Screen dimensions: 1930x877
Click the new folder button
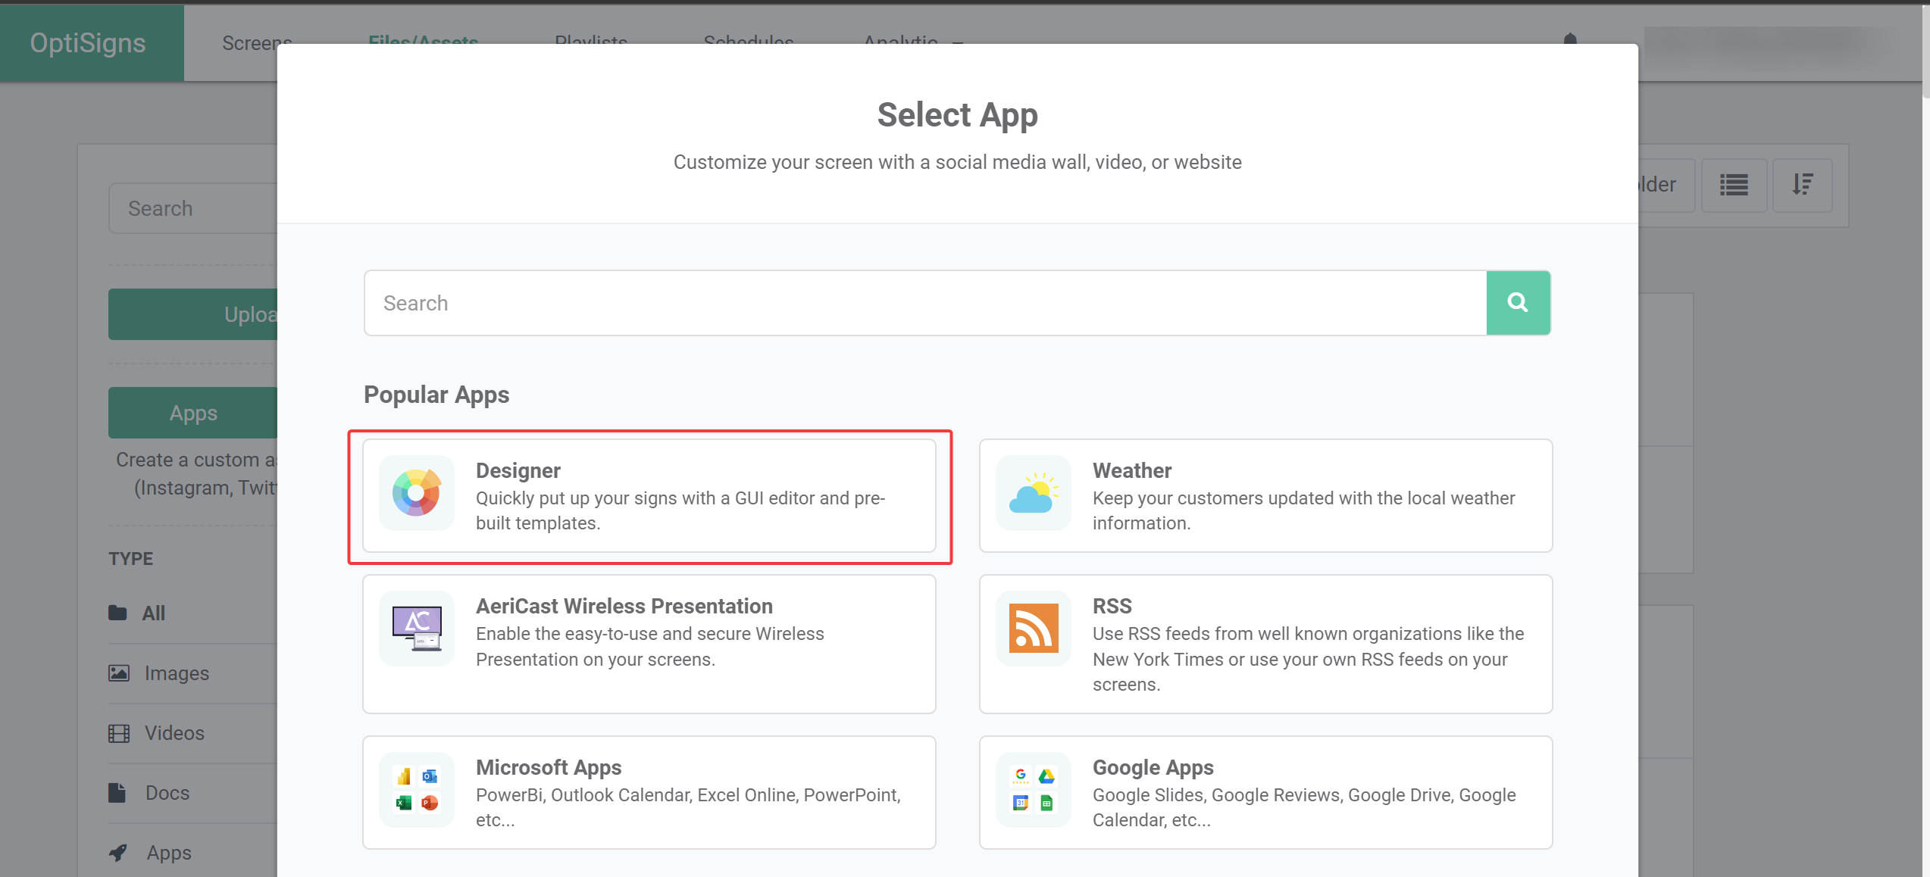tap(1666, 185)
